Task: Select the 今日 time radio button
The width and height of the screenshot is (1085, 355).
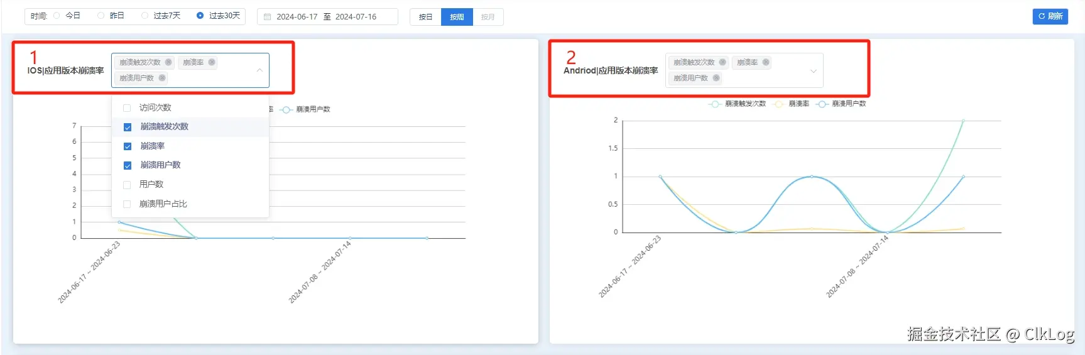Action: 57,16
